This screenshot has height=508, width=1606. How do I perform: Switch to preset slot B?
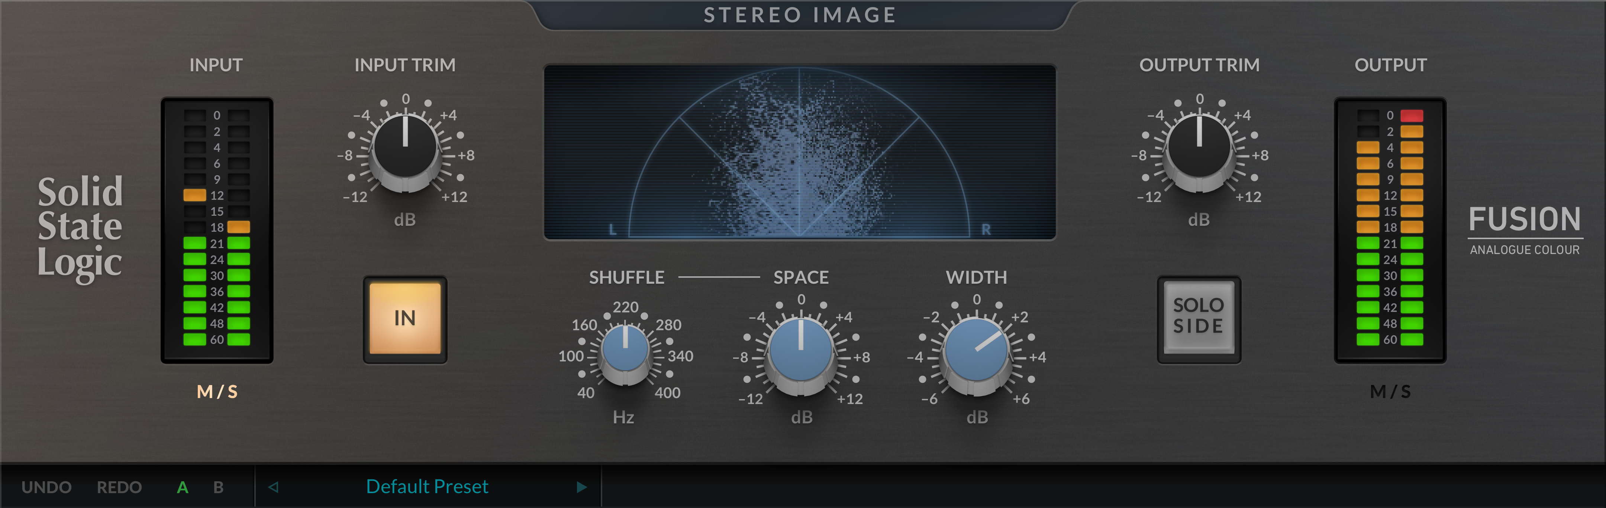(218, 488)
